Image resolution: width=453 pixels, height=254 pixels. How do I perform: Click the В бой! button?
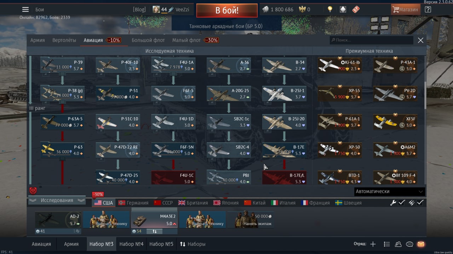coord(227,10)
